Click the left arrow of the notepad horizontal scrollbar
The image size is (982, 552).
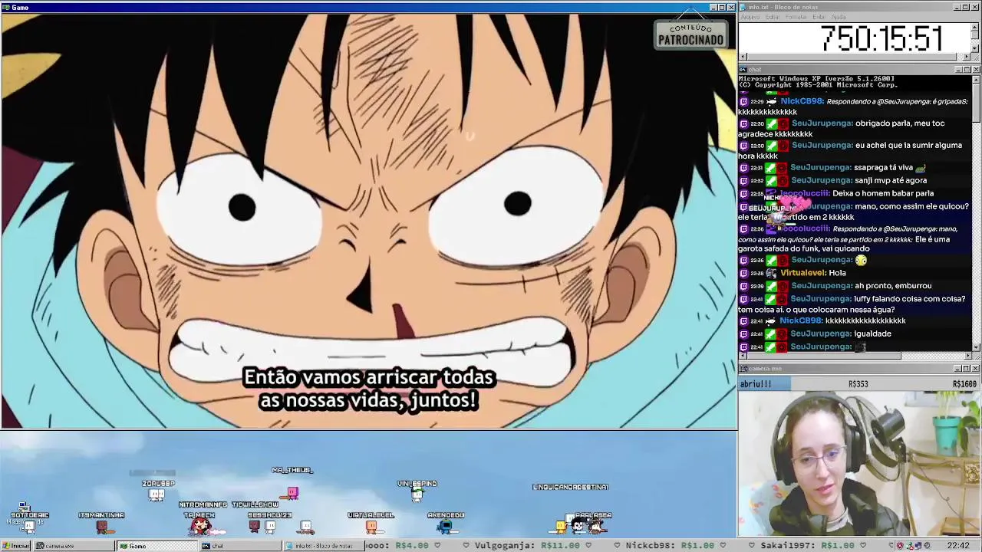pos(742,57)
